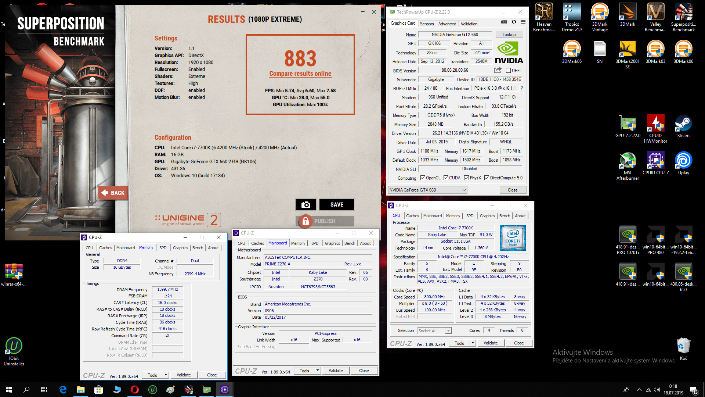The width and height of the screenshot is (705, 397).
Task: Click the Windows Start button
Action: 9,390
